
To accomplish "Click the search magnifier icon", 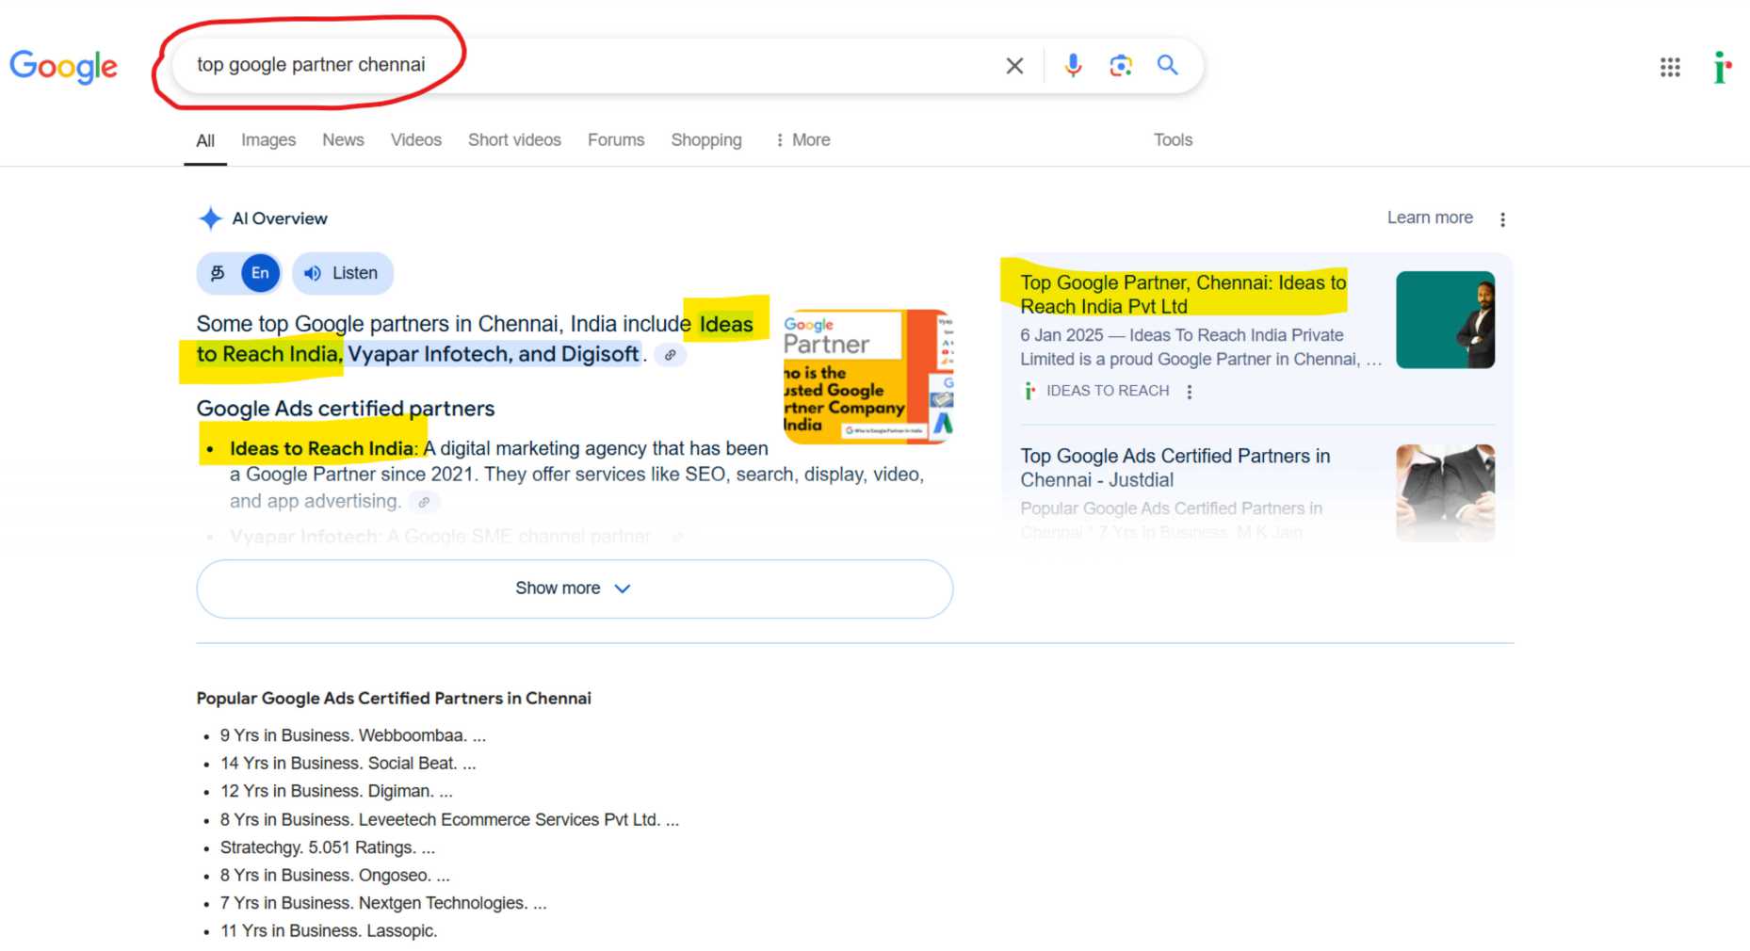I will click(x=1167, y=65).
